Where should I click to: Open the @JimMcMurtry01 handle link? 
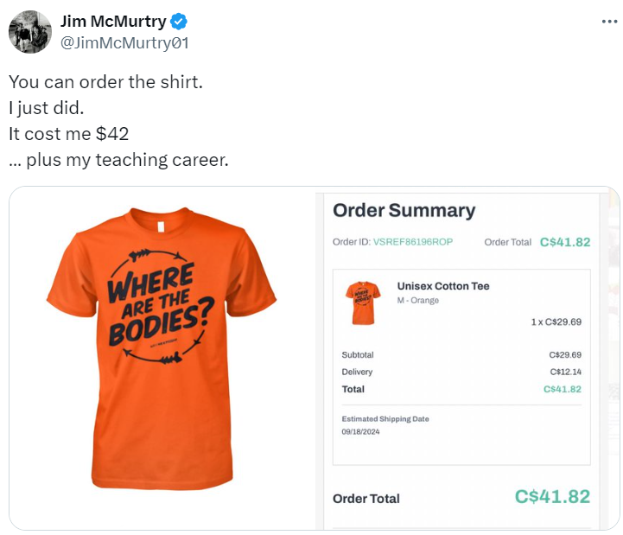coord(124,42)
